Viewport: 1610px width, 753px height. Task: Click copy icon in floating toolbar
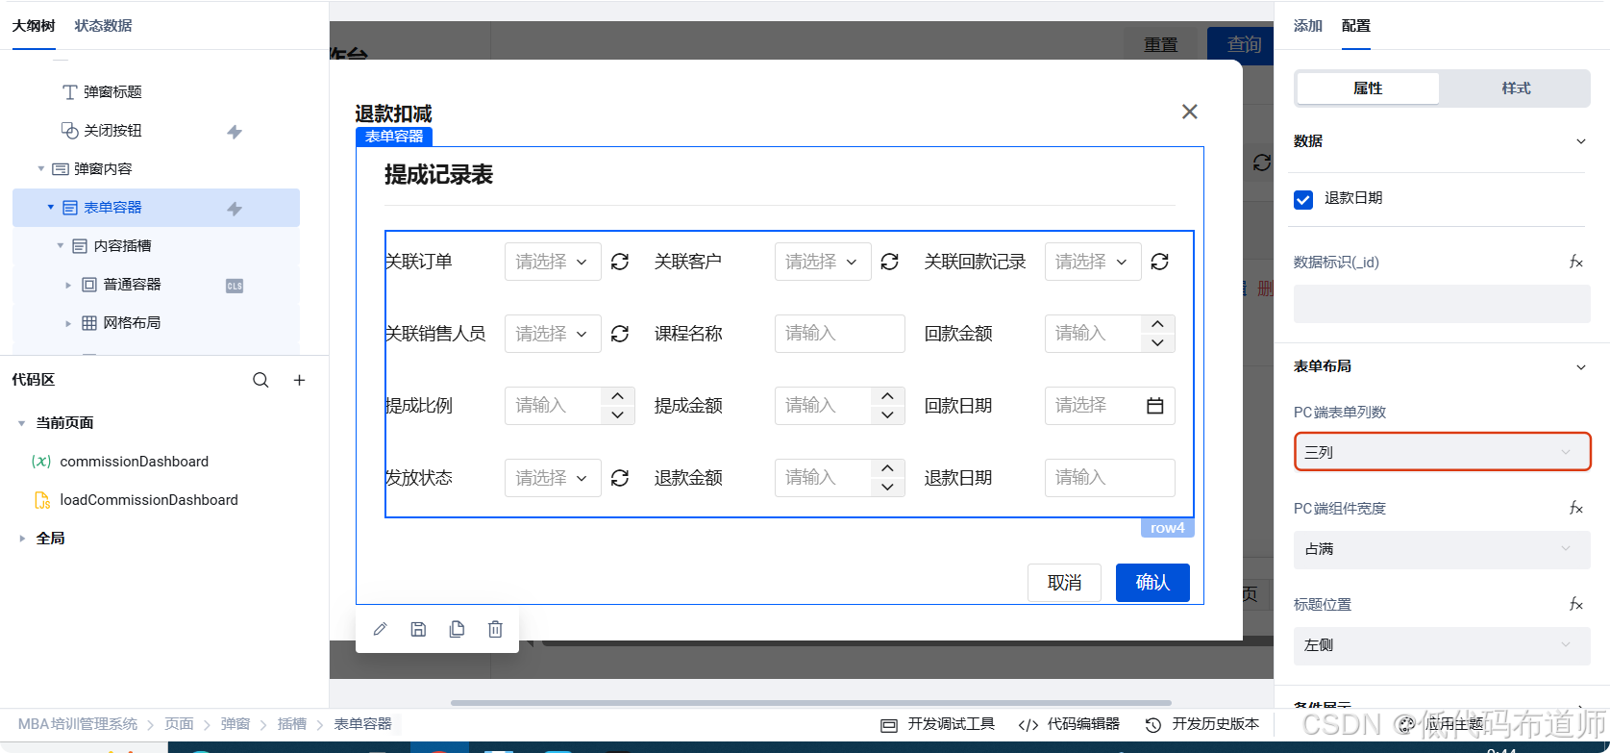457,629
